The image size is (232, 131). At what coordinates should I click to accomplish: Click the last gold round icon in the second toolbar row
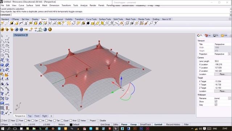[x=50, y=29]
